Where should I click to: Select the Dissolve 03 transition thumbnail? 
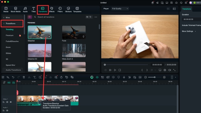click(x=40, y=50)
